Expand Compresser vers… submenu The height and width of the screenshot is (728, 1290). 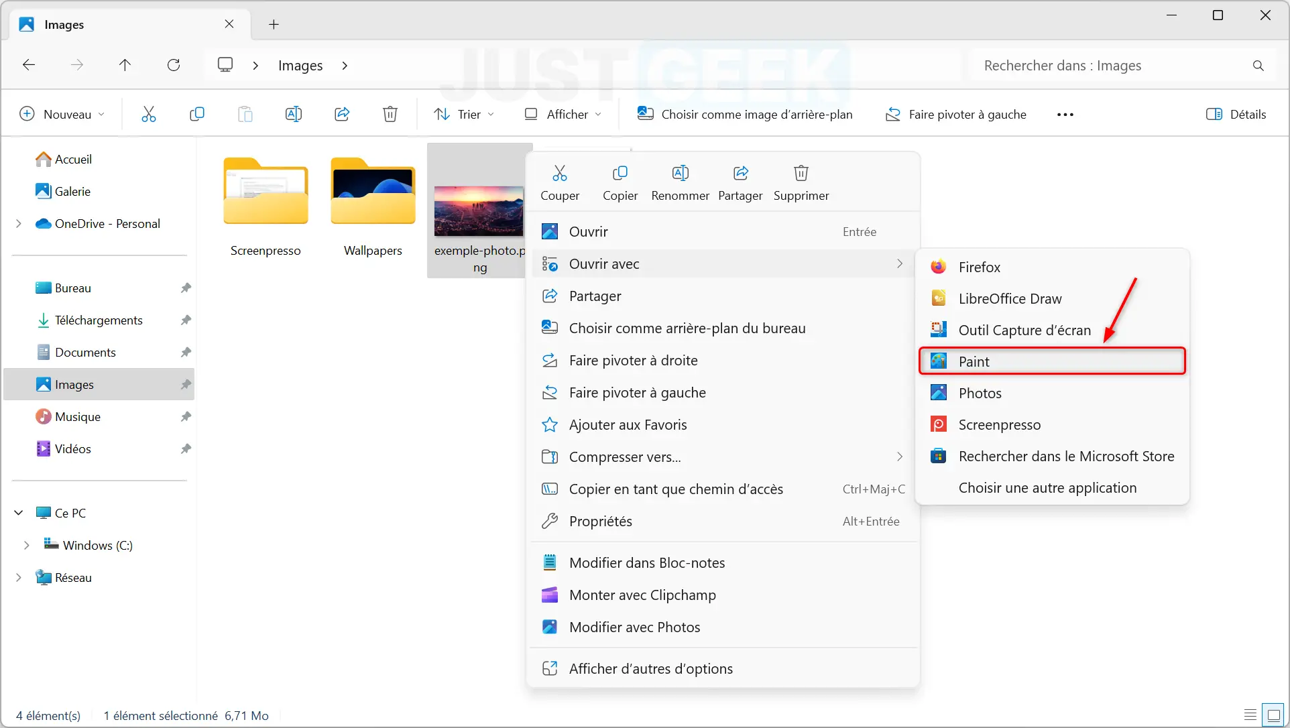click(x=724, y=457)
